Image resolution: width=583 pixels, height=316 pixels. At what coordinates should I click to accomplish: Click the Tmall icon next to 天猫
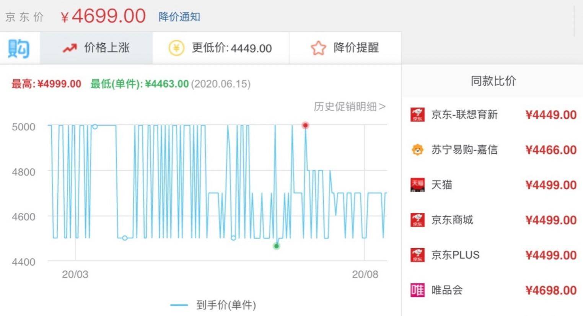coord(417,185)
